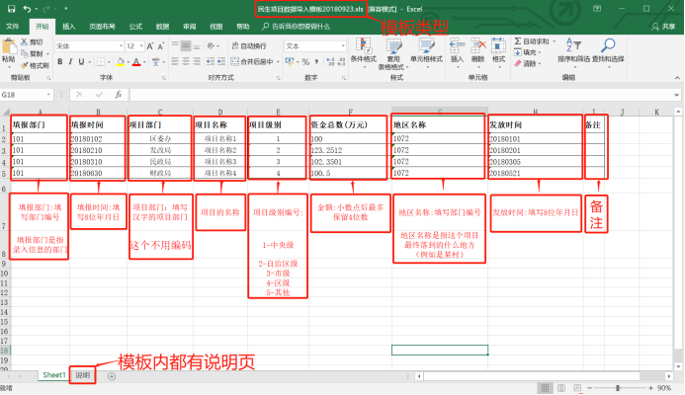The height and width of the screenshot is (395, 685).
Task: Open Conditional Formatting menu
Action: 364,53
